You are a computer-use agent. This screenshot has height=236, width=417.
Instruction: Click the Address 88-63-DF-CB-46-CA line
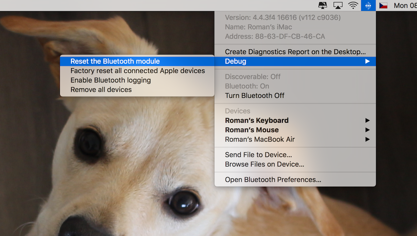(x=275, y=36)
